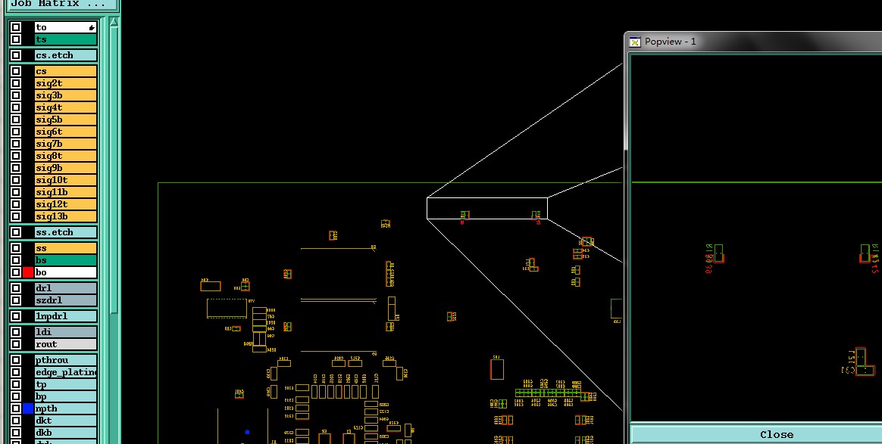
Task: Click the layer list scrollbar up arrow
Action: pos(114,23)
